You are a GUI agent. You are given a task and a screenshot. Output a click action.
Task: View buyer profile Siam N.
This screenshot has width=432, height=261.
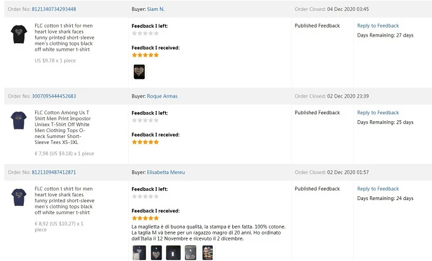point(156,9)
